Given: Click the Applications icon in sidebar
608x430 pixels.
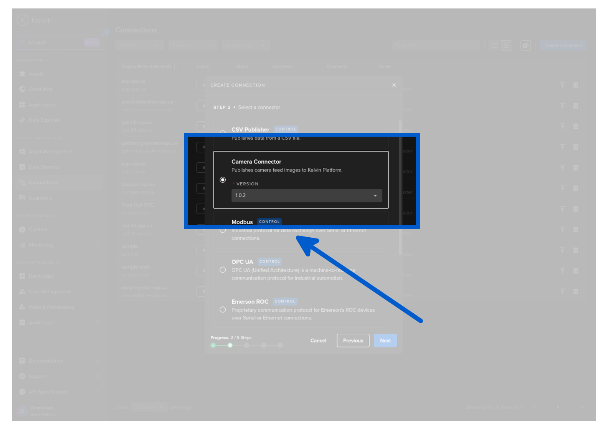Looking at the screenshot, I should (22, 105).
